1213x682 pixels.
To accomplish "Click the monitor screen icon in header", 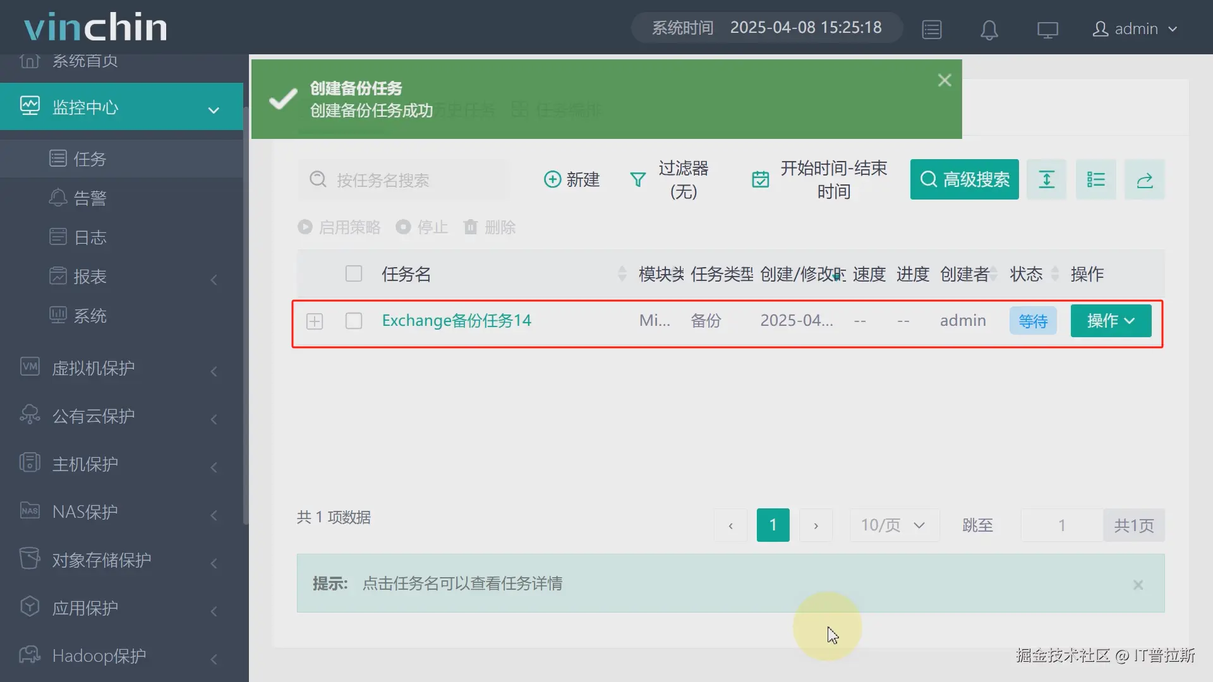I will pos(1047,30).
